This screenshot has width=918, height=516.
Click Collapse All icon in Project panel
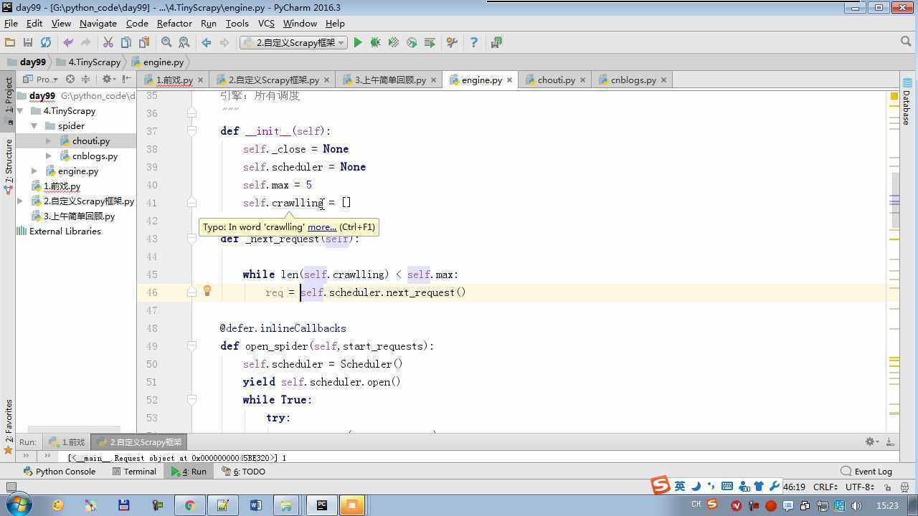tap(85, 80)
